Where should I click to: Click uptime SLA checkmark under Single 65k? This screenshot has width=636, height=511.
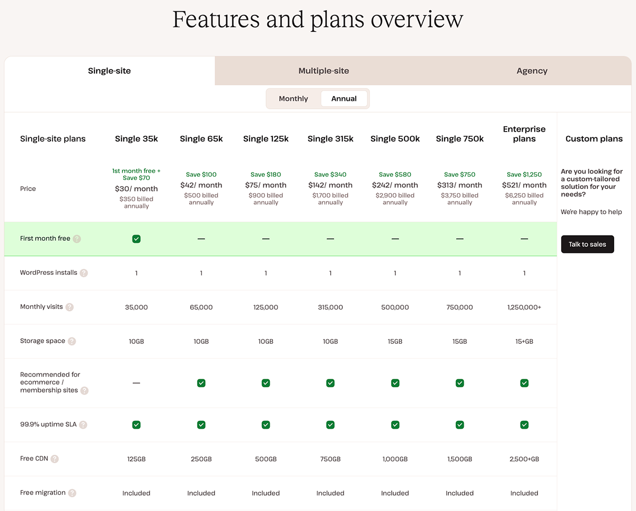pos(201,425)
